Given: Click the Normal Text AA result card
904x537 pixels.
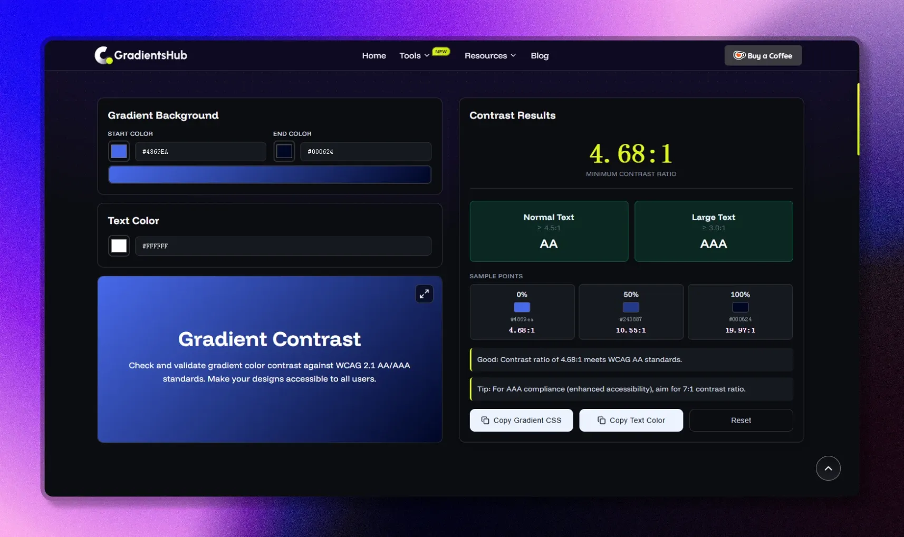Looking at the screenshot, I should pos(549,231).
